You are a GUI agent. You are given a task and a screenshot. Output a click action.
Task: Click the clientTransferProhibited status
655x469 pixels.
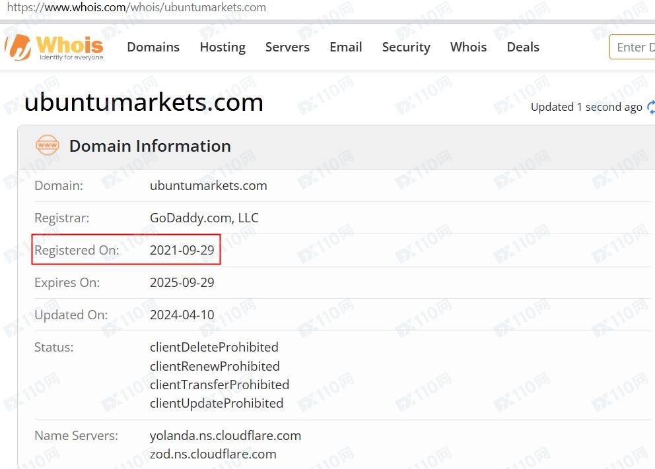coord(219,385)
